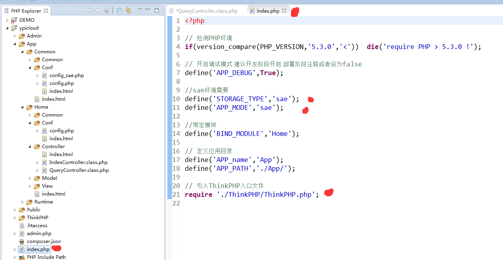The width and height of the screenshot is (503, 260).
Task: Maximize the PHP Explorer panel
Action: tap(157, 10)
